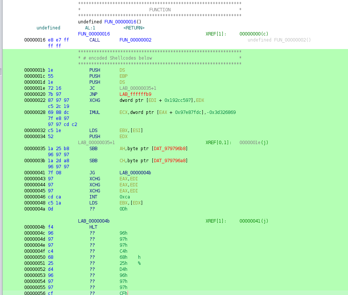Select the <RETURN> variable entry
The image size is (348, 295).
tap(134, 28)
